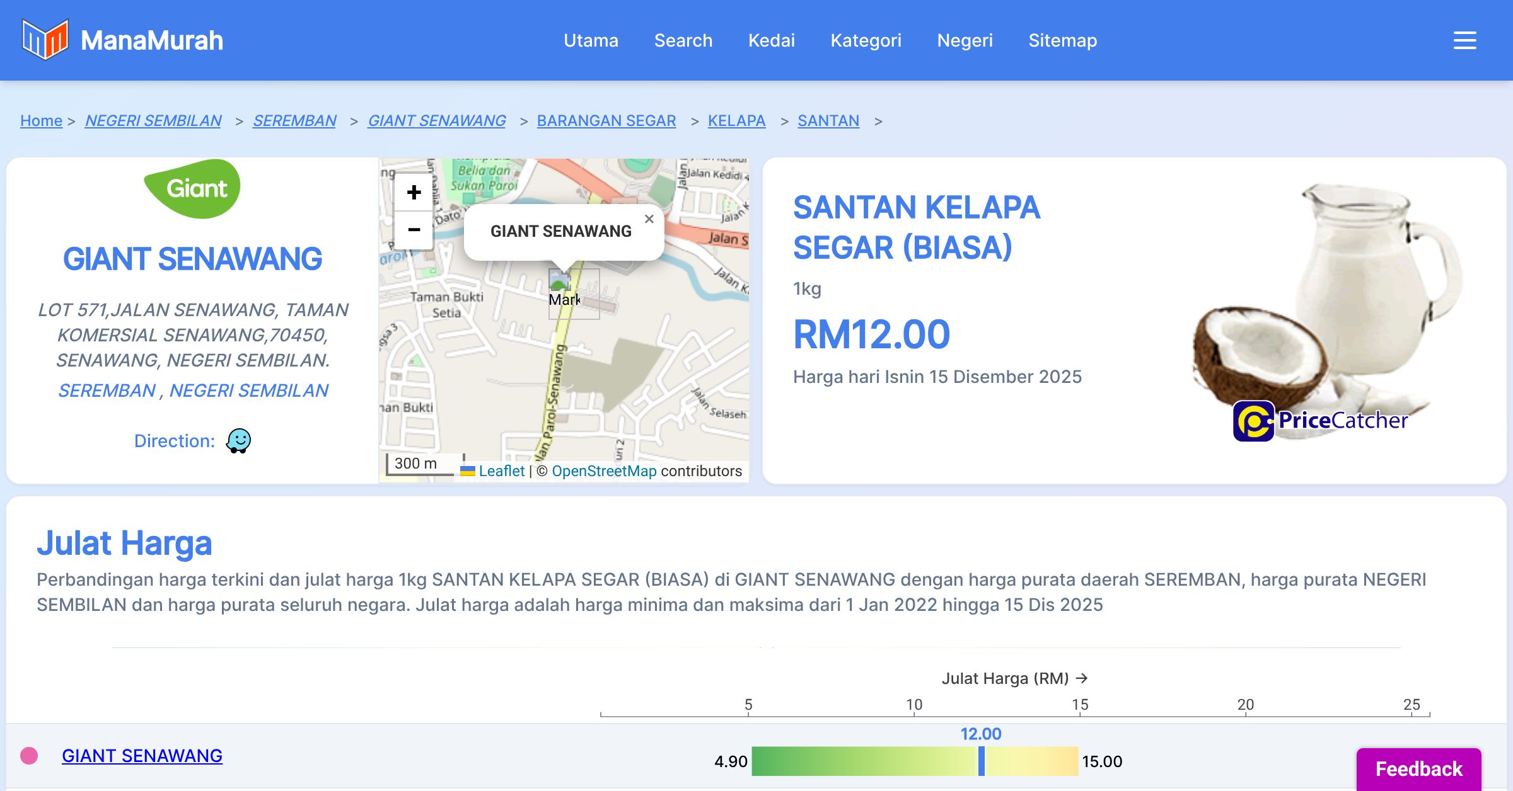Open the Feedback button
1513x791 pixels.
click(1418, 768)
